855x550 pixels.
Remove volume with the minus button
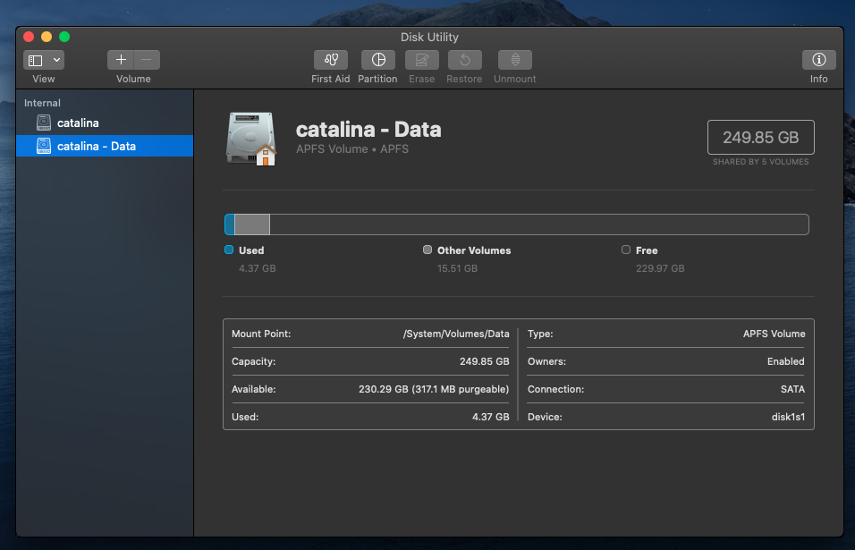(x=147, y=59)
